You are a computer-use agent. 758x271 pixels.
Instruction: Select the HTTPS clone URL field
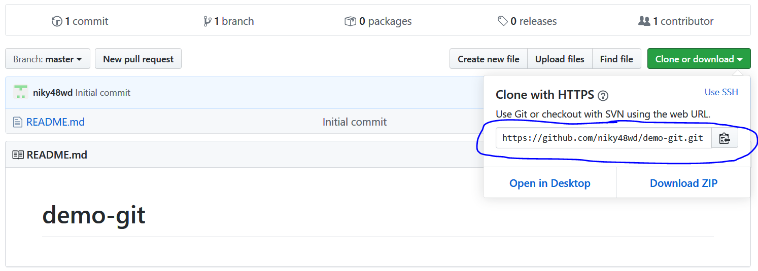[604, 138]
